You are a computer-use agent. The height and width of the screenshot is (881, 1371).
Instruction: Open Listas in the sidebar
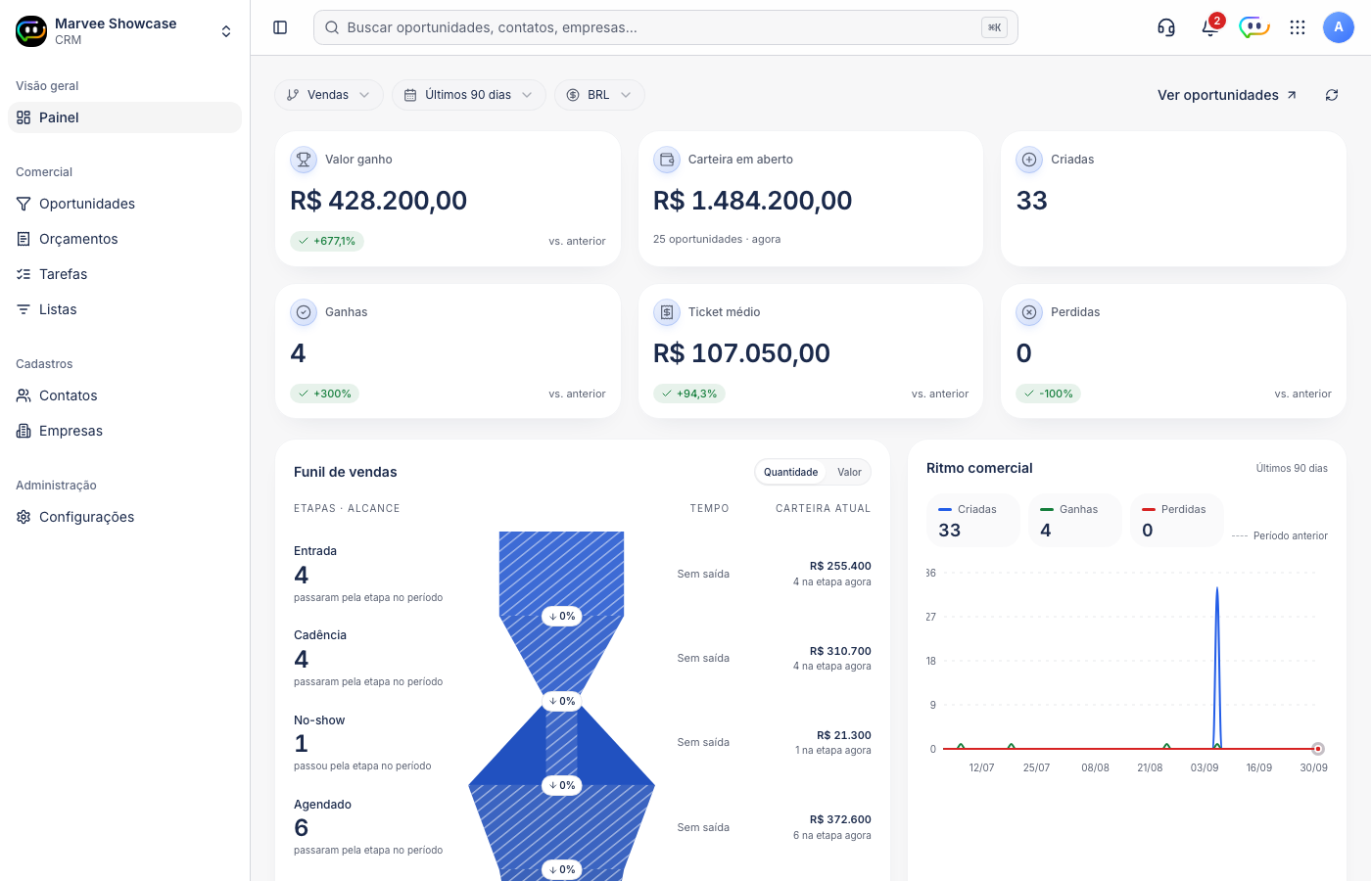(x=124, y=309)
